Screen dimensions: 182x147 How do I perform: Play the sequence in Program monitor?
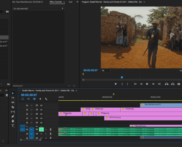147,84
